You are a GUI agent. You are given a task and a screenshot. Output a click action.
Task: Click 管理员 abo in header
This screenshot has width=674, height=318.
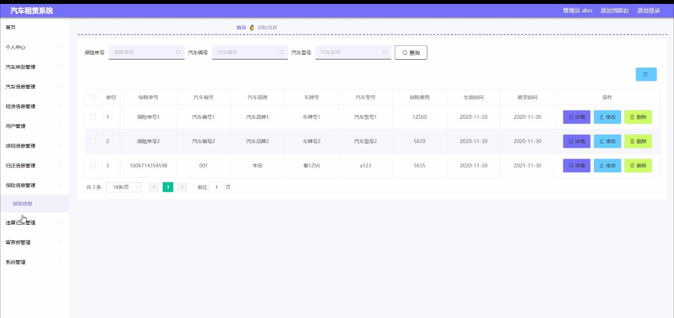pos(577,10)
